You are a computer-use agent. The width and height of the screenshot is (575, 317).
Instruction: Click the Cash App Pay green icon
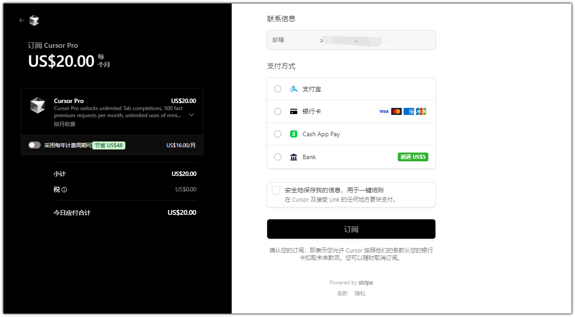tap(294, 134)
